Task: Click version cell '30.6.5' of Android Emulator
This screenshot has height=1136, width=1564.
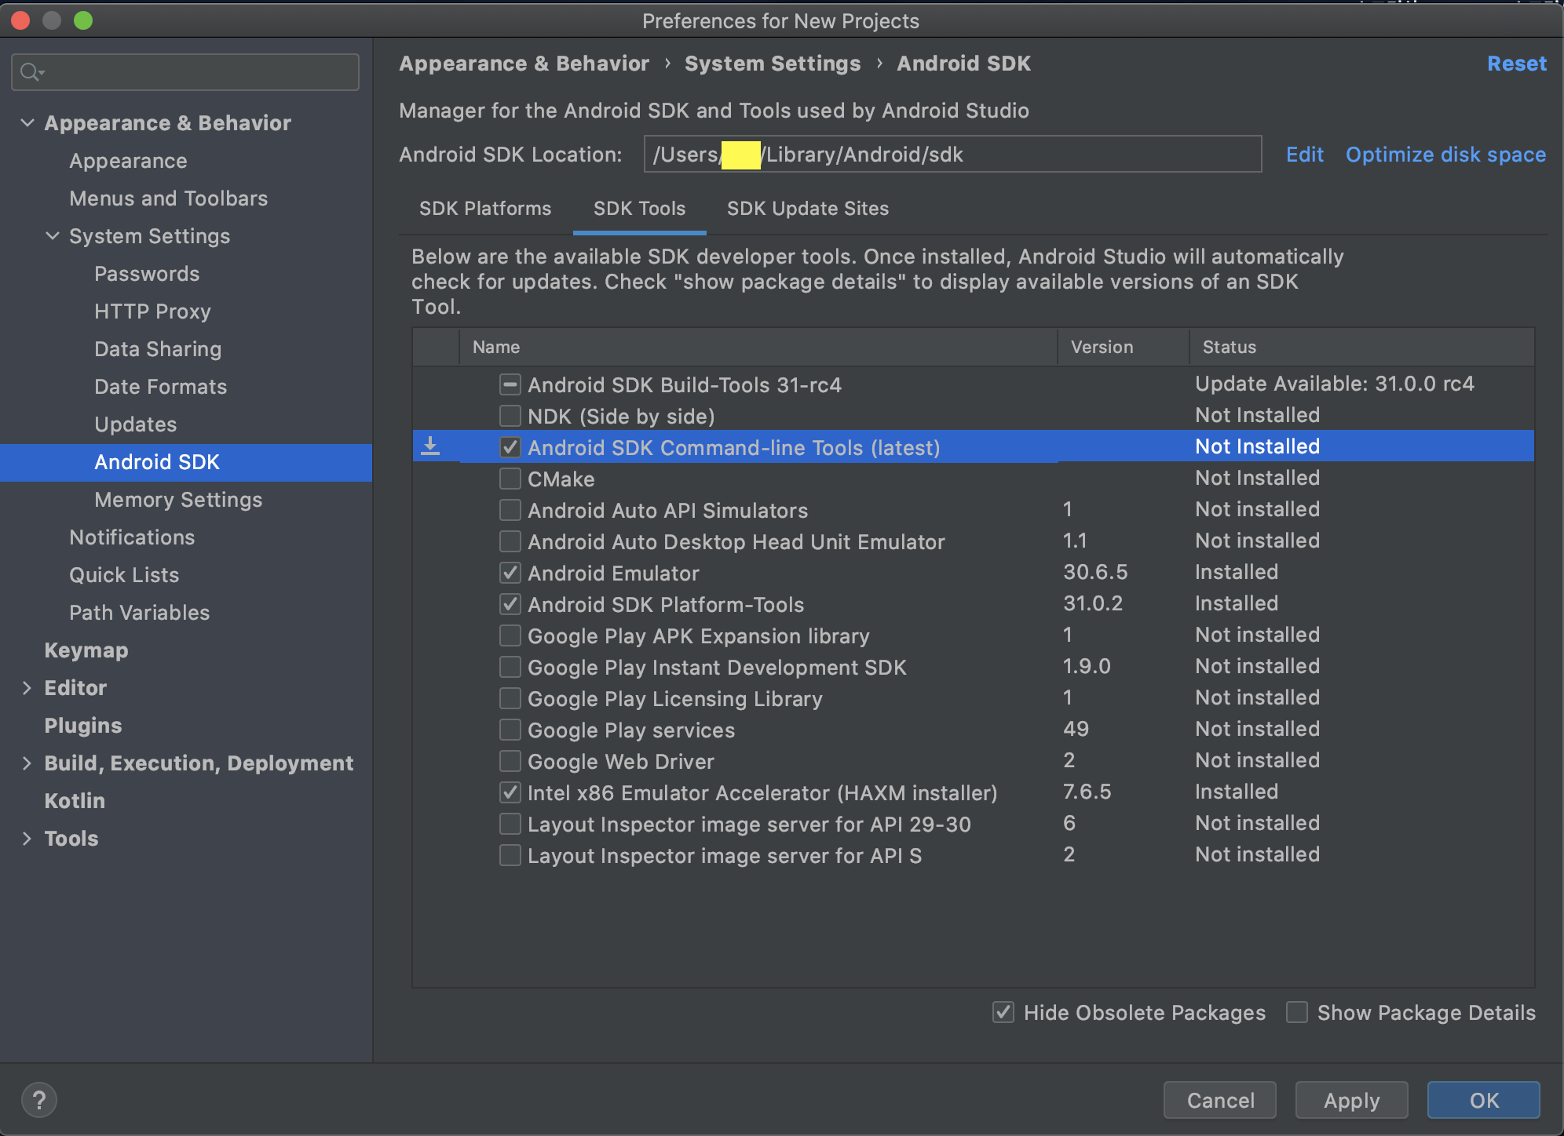Action: 1095,572
